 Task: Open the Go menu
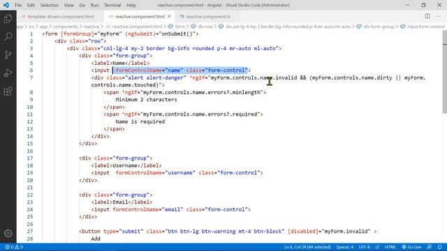click(82, 5)
